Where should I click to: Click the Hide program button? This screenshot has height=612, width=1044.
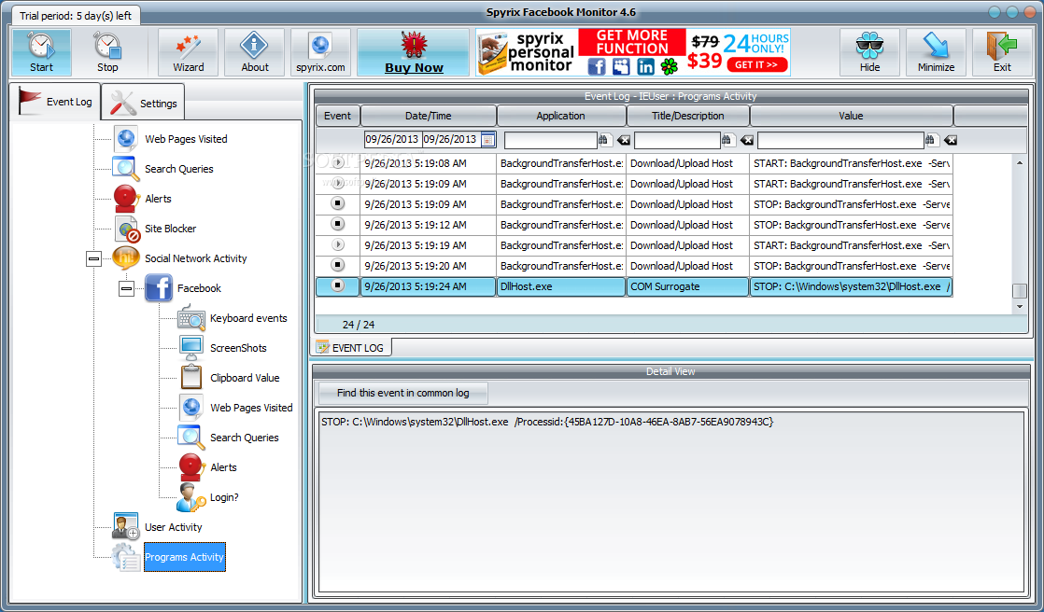click(x=869, y=52)
